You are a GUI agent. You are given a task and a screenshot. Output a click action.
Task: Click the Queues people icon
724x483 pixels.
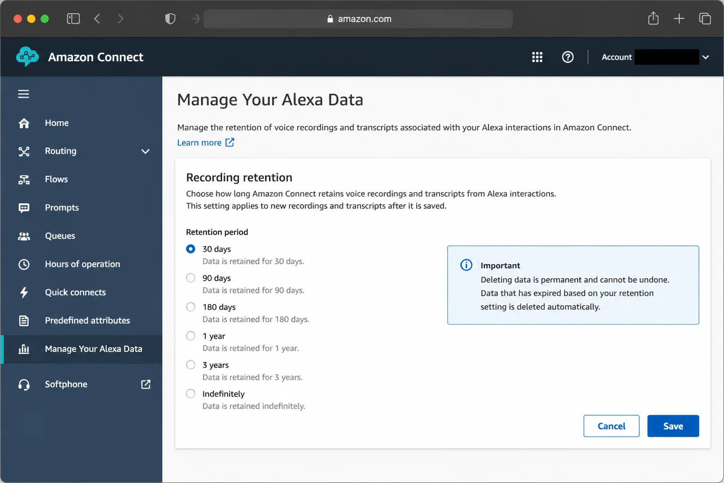coord(24,236)
